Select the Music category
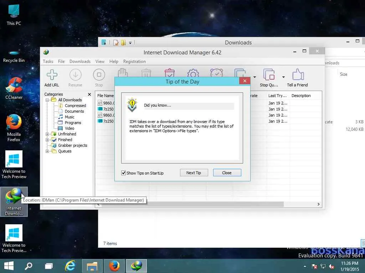Image resolution: width=365 pixels, height=273 pixels. pos(66,117)
